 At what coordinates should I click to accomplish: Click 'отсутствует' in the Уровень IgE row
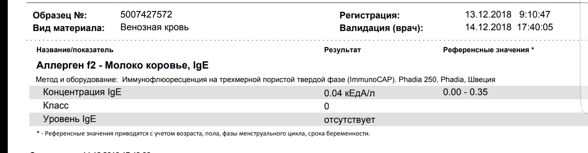click(350, 120)
